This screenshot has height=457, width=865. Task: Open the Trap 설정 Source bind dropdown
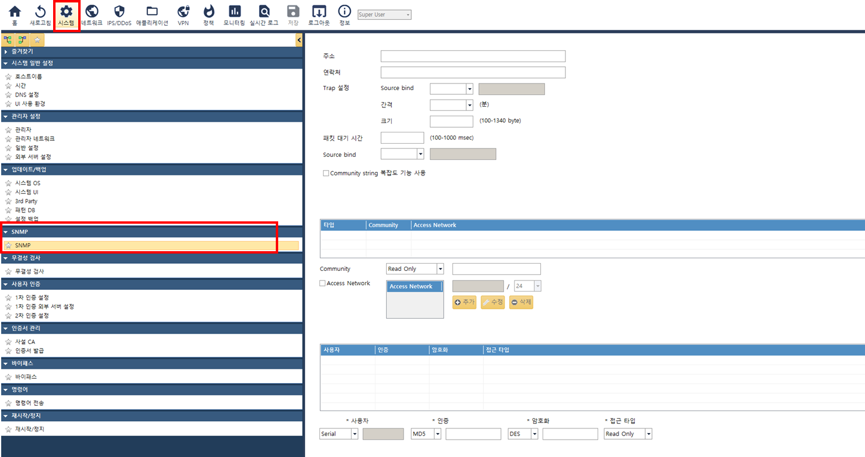[451, 89]
